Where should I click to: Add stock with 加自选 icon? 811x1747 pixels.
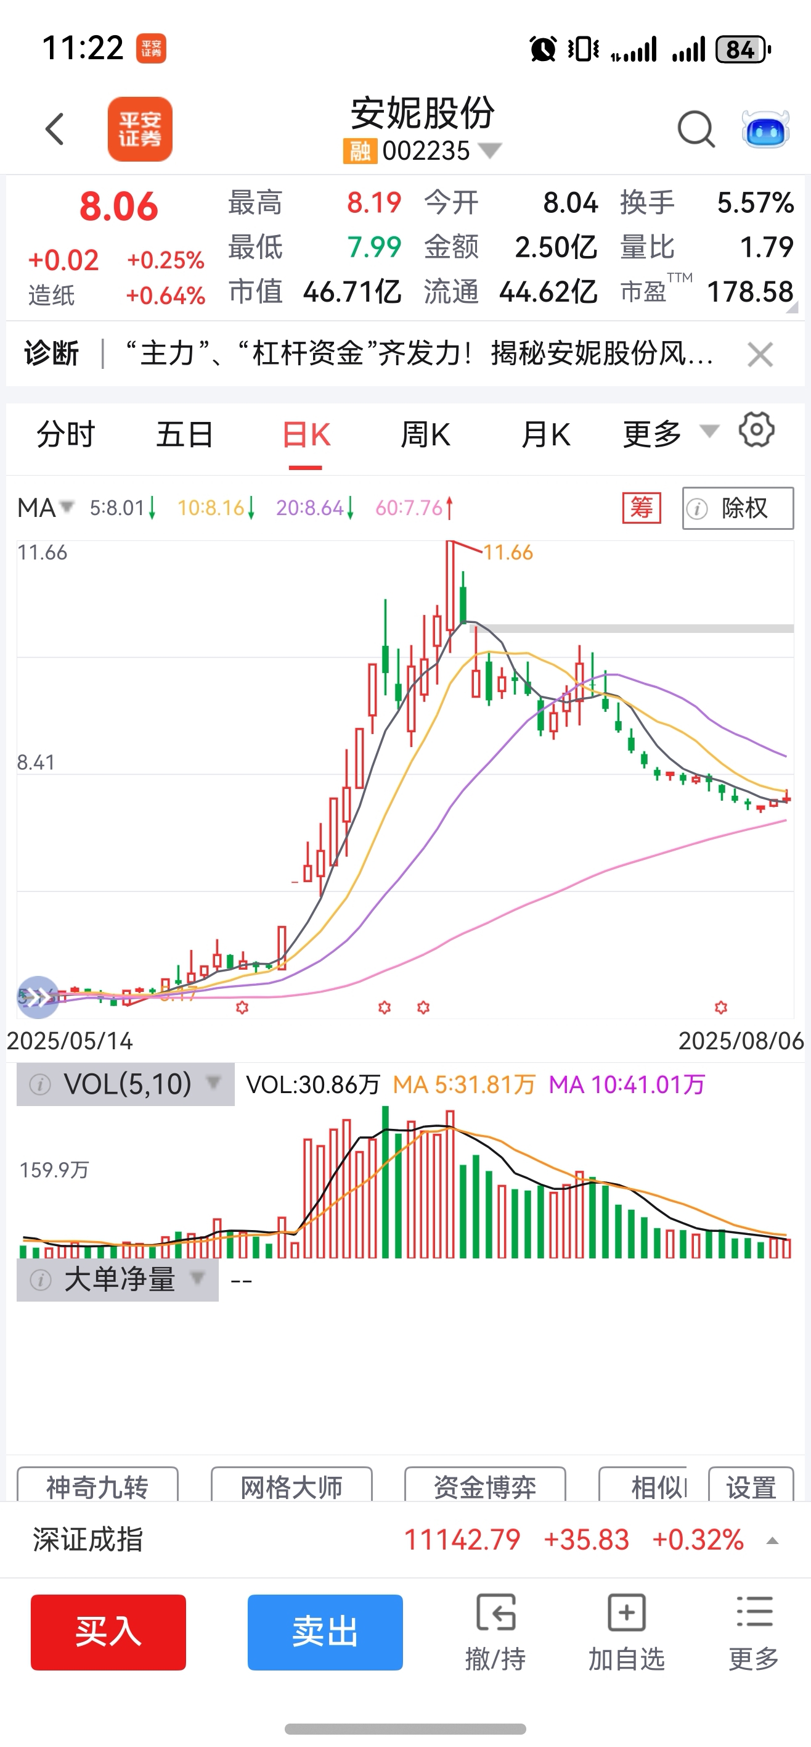point(627,1633)
